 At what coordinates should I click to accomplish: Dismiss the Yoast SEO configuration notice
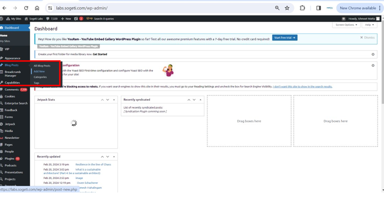373,65
